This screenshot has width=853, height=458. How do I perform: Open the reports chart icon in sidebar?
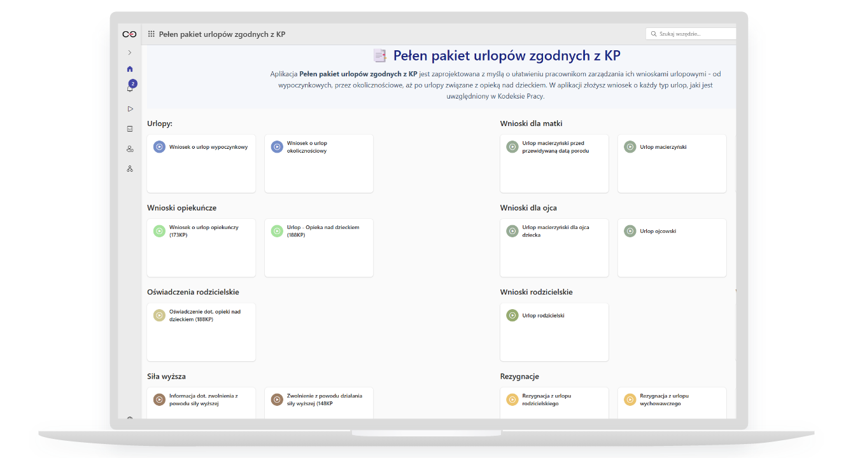pyautogui.click(x=130, y=128)
